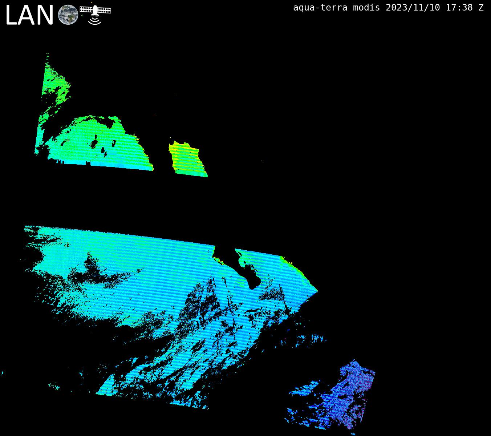Click the 'aqua-terra modis' label
Screen dimensions: 491x436
[x=336, y=8]
